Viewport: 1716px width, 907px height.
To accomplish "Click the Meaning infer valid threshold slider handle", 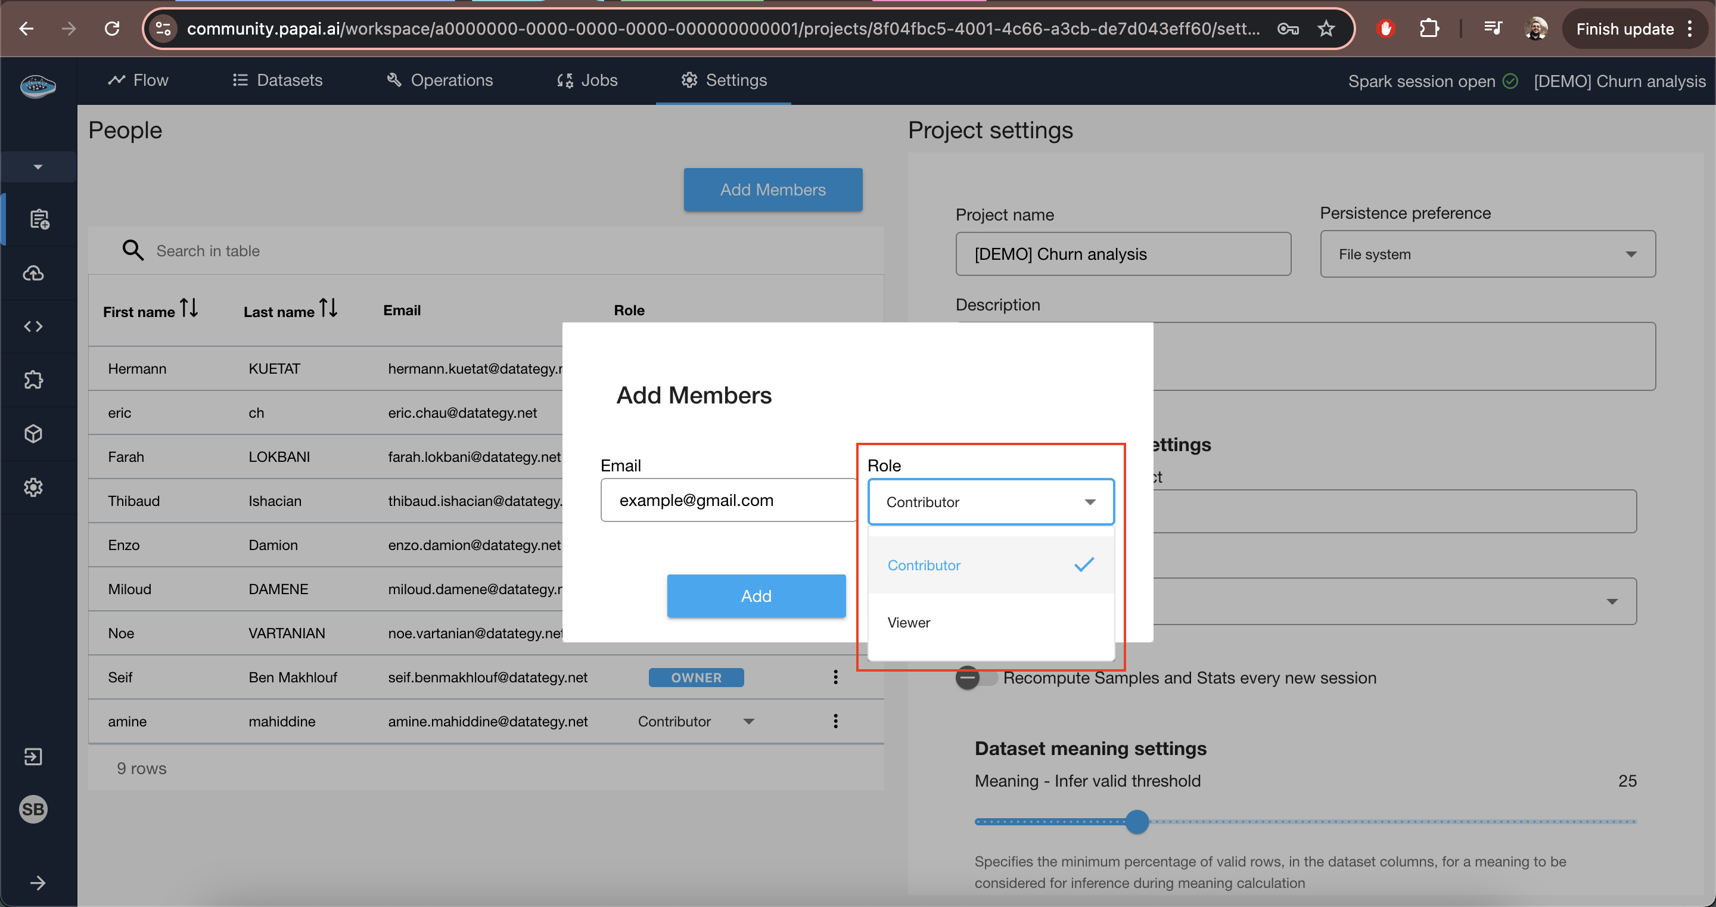I will click(x=1137, y=821).
